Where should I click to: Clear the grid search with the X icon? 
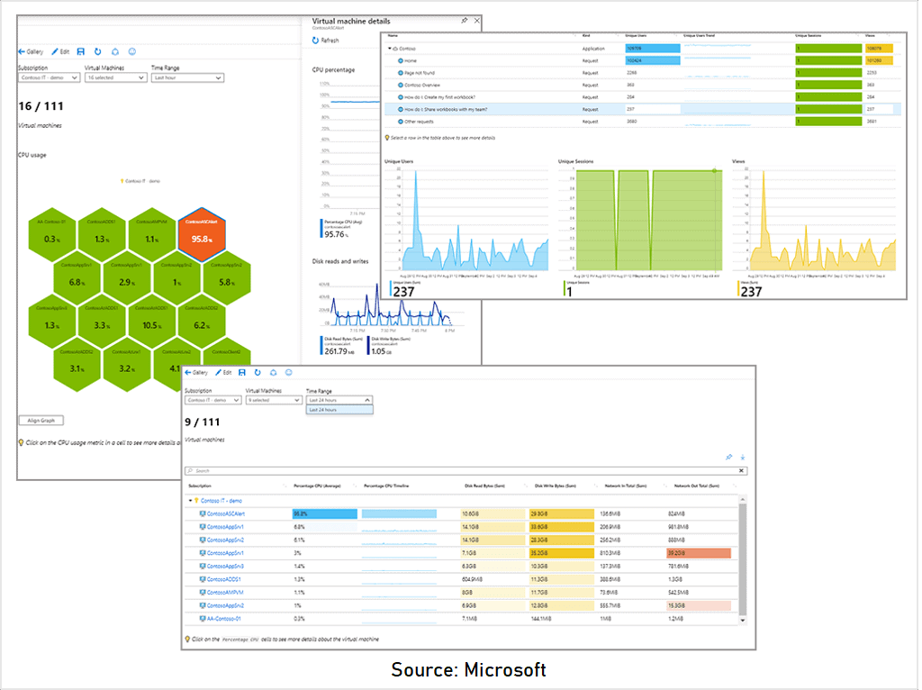(x=742, y=470)
